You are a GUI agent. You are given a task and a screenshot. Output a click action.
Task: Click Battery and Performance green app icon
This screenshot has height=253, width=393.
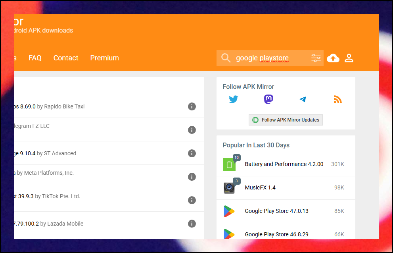pyautogui.click(x=229, y=164)
